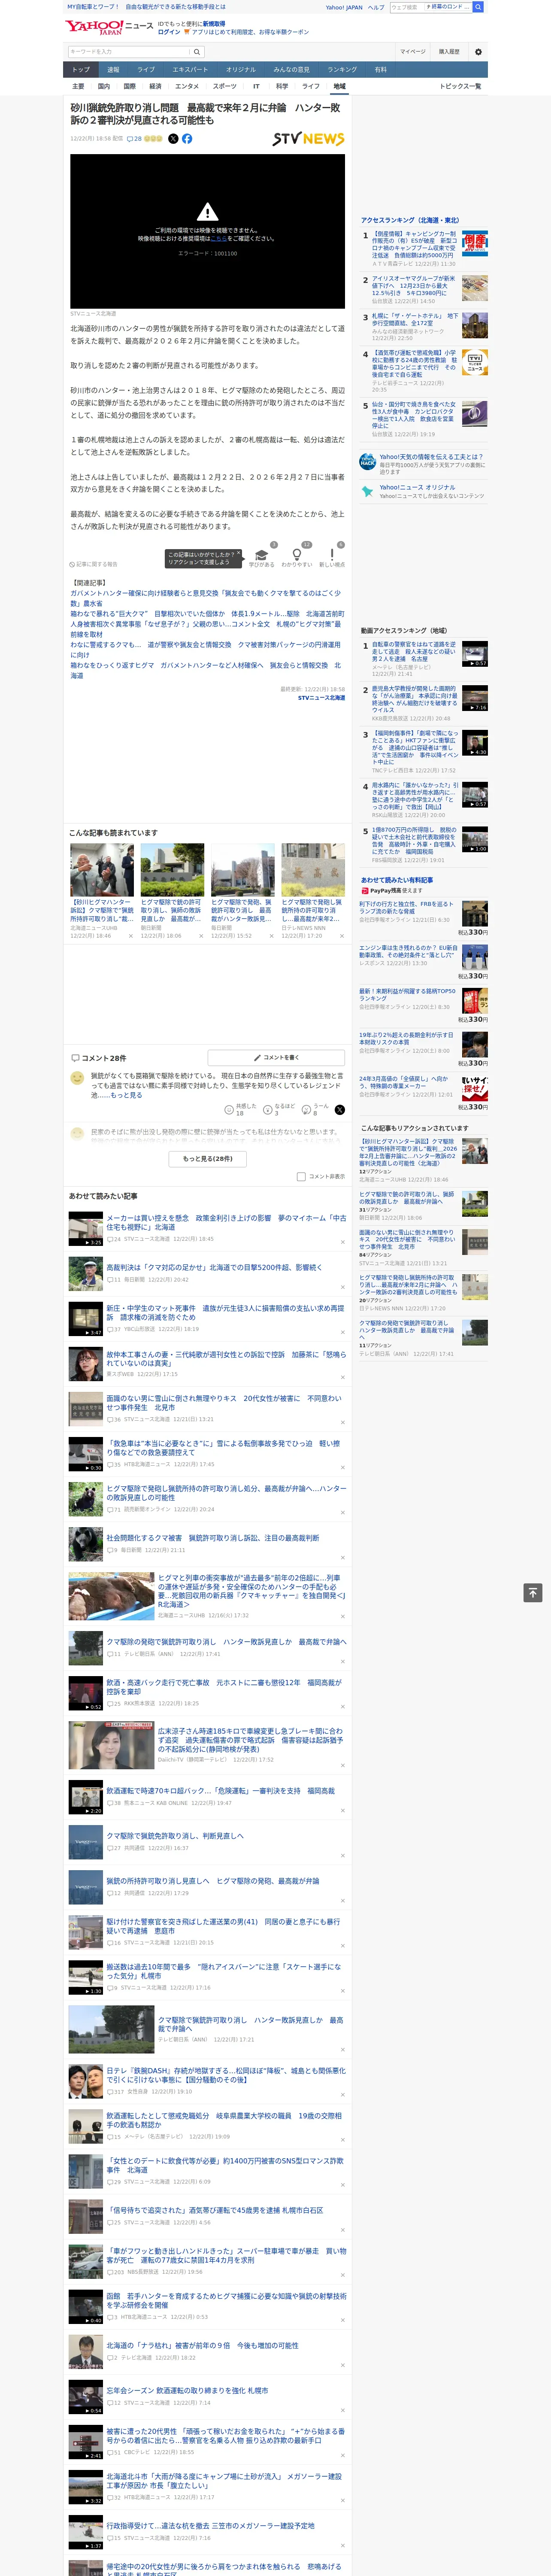551x2576 pixels.
Task: Click the ログイン link
Action: (x=169, y=32)
